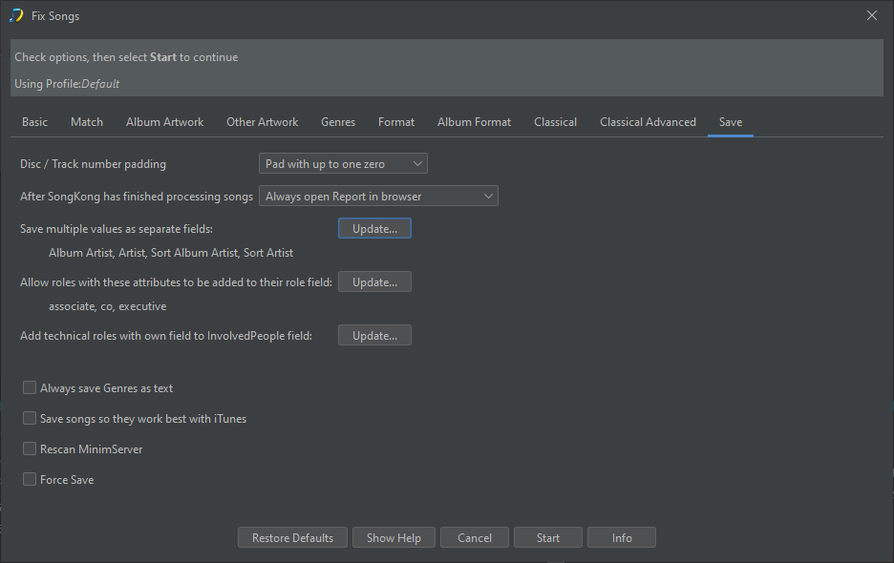The height and width of the screenshot is (563, 894).
Task: Expand the Always open Report dropdown
Action: tap(378, 197)
